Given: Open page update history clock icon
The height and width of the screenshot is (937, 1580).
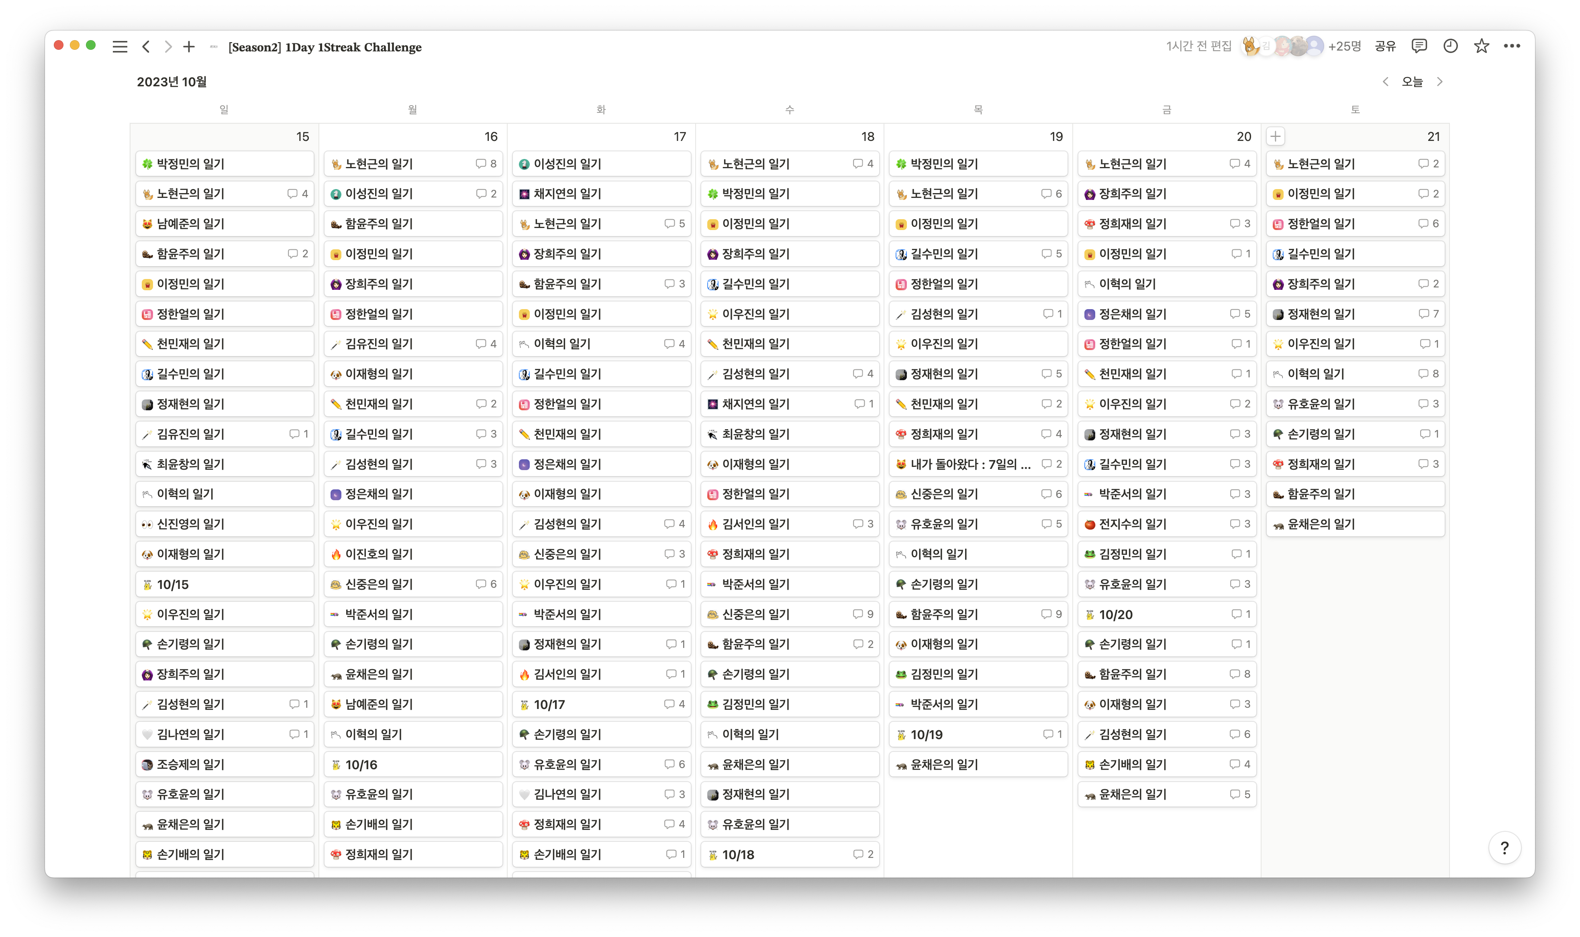Looking at the screenshot, I should pos(1451,46).
